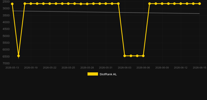Select the low data point at 2026-06-03

125,56
